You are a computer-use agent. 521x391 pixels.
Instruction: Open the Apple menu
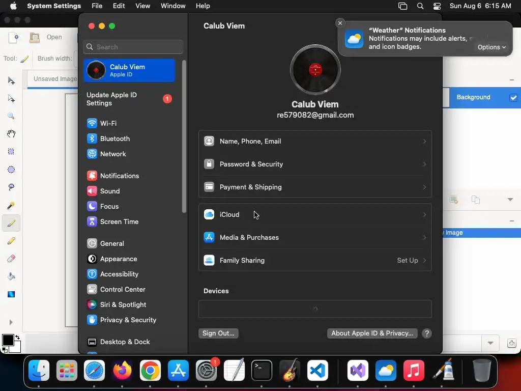13,6
